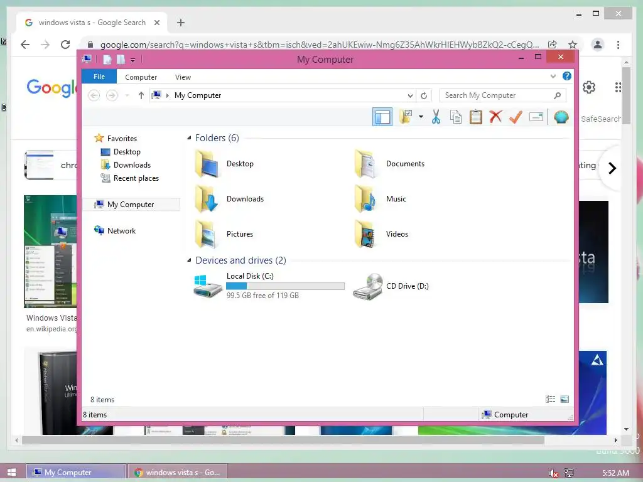Open the Computer ribbon tab
The height and width of the screenshot is (482, 643).
pyautogui.click(x=141, y=77)
